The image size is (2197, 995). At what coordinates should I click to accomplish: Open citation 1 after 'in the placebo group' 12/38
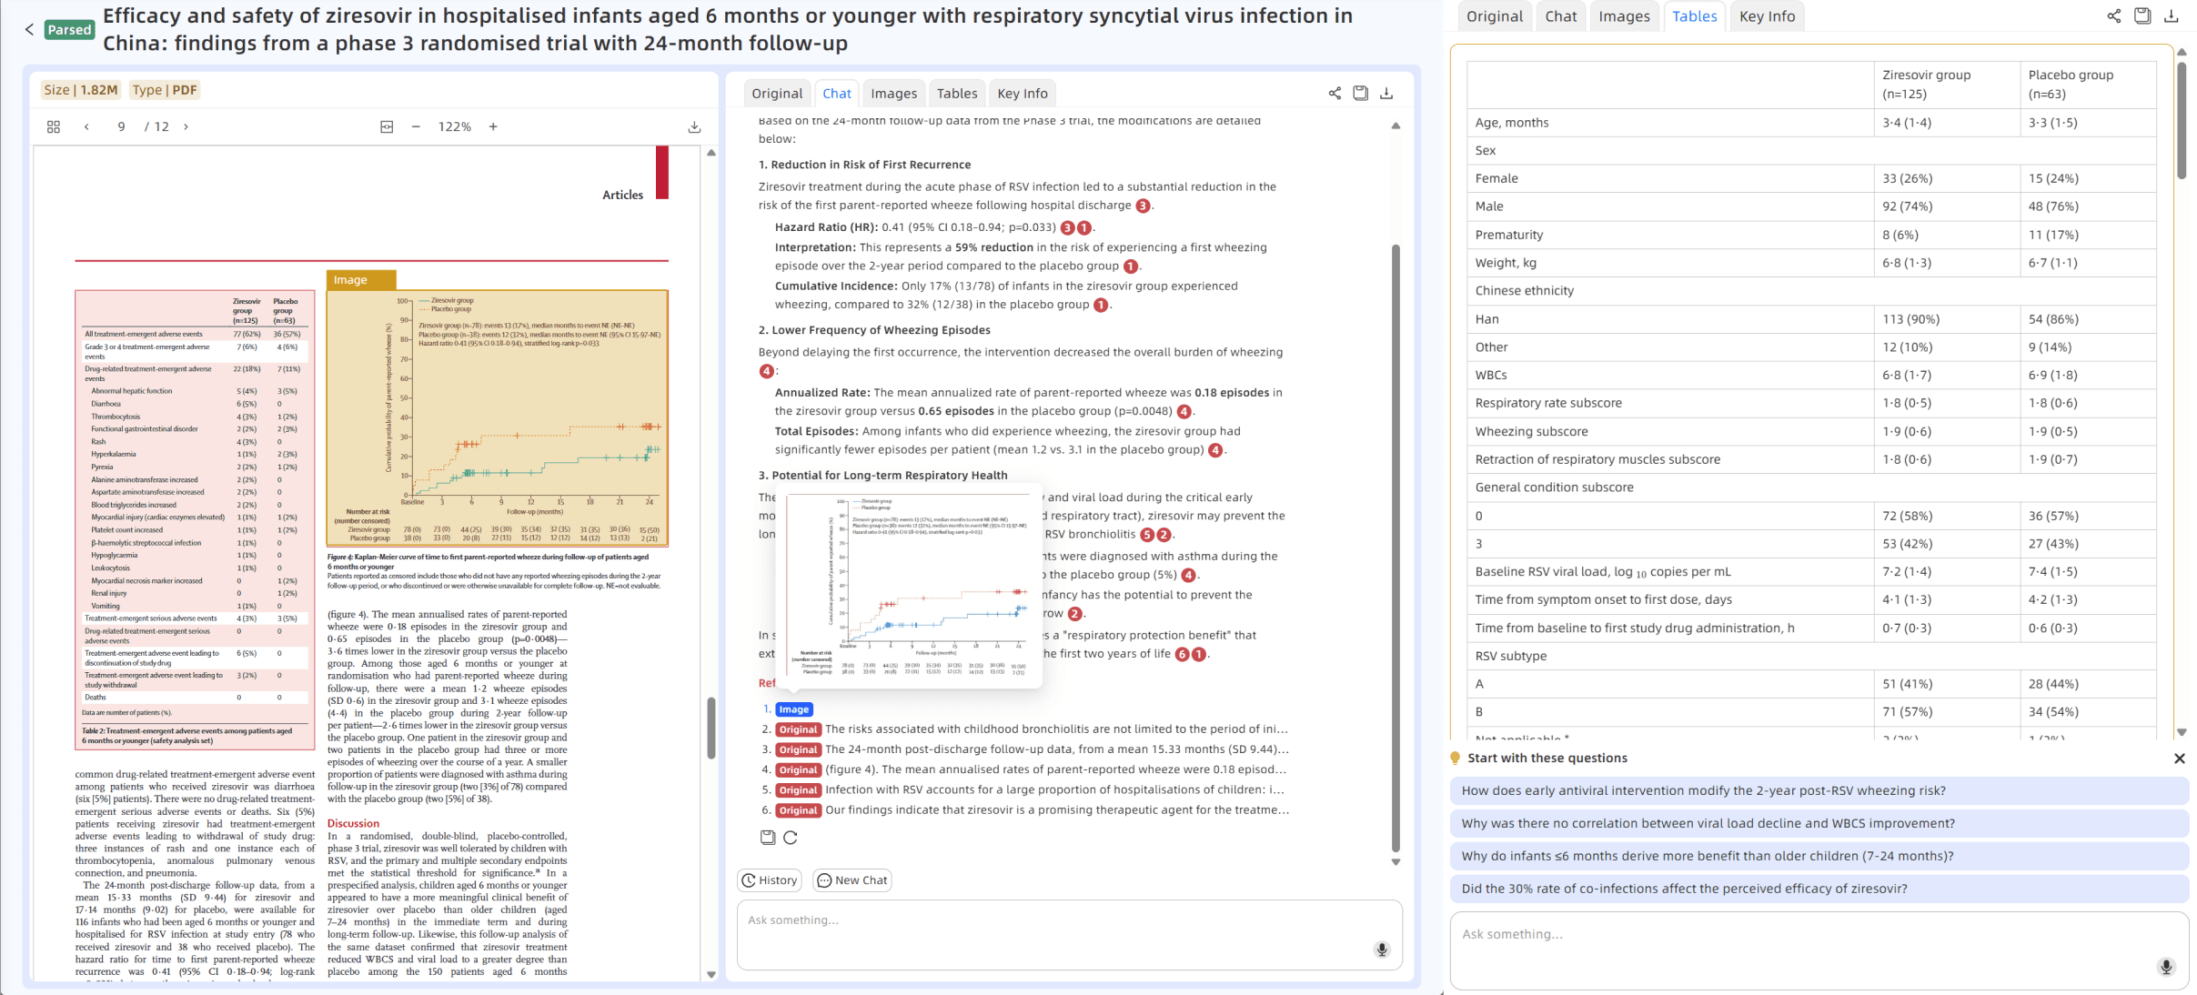pyautogui.click(x=1101, y=306)
